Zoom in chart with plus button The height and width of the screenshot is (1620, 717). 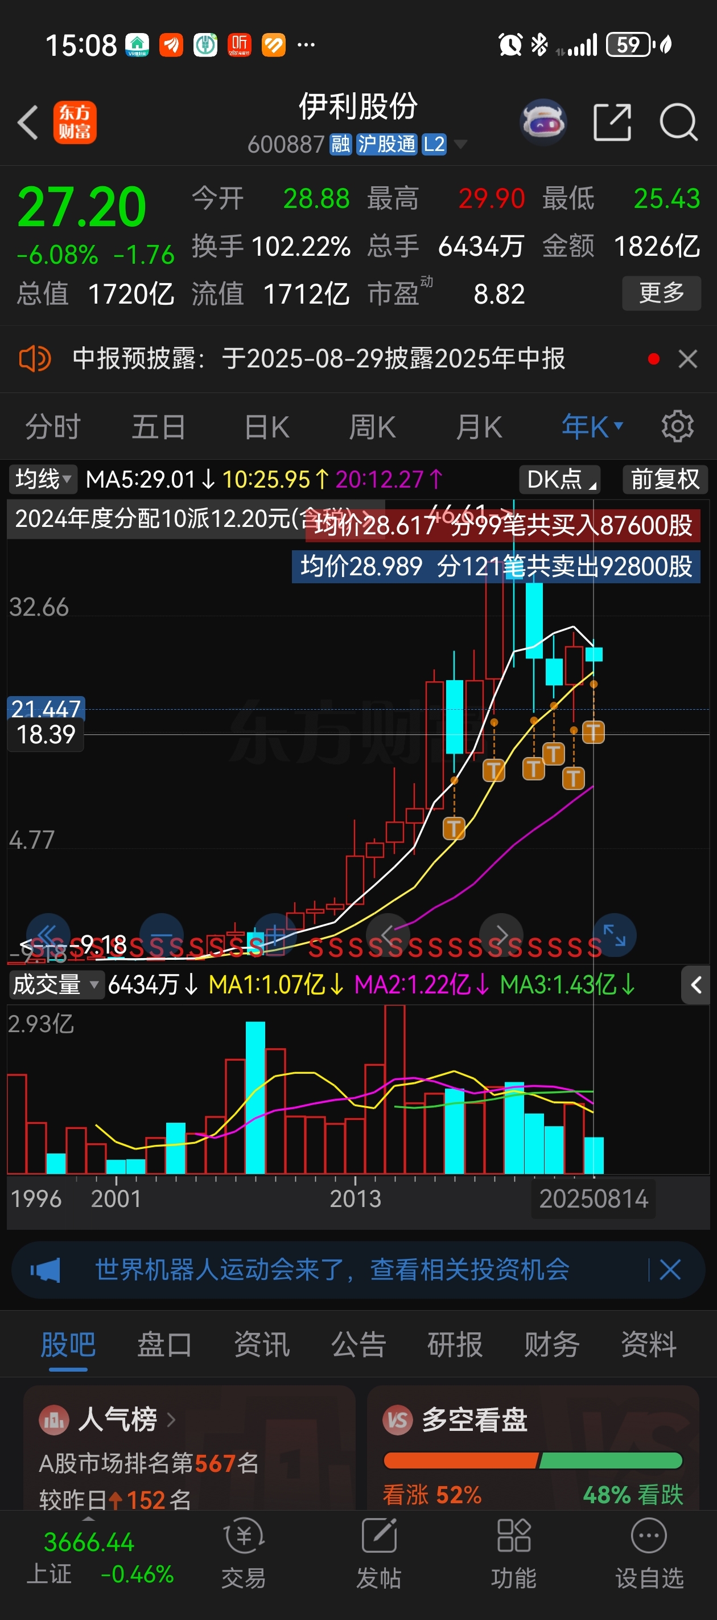[275, 935]
